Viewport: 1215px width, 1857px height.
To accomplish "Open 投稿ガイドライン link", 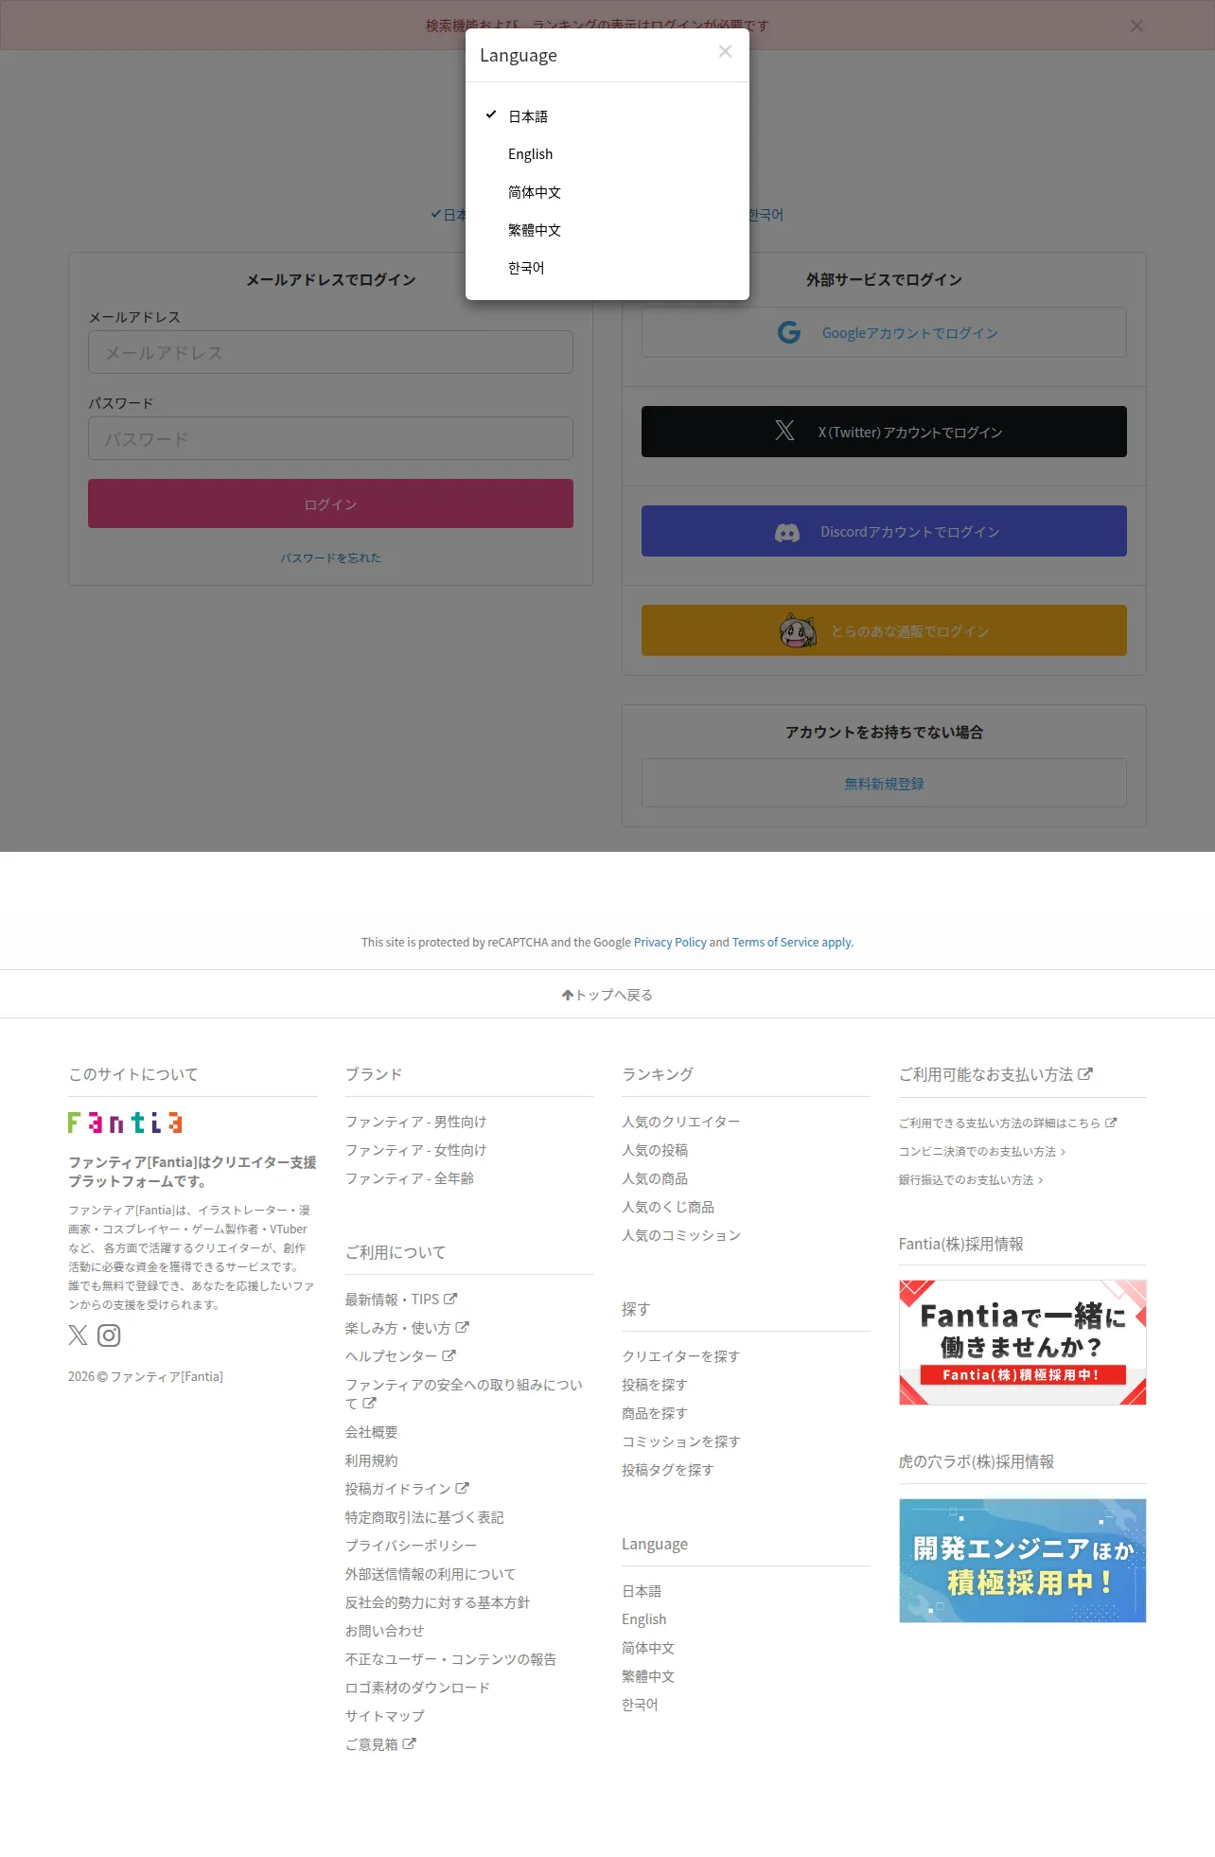I will tap(407, 1489).
